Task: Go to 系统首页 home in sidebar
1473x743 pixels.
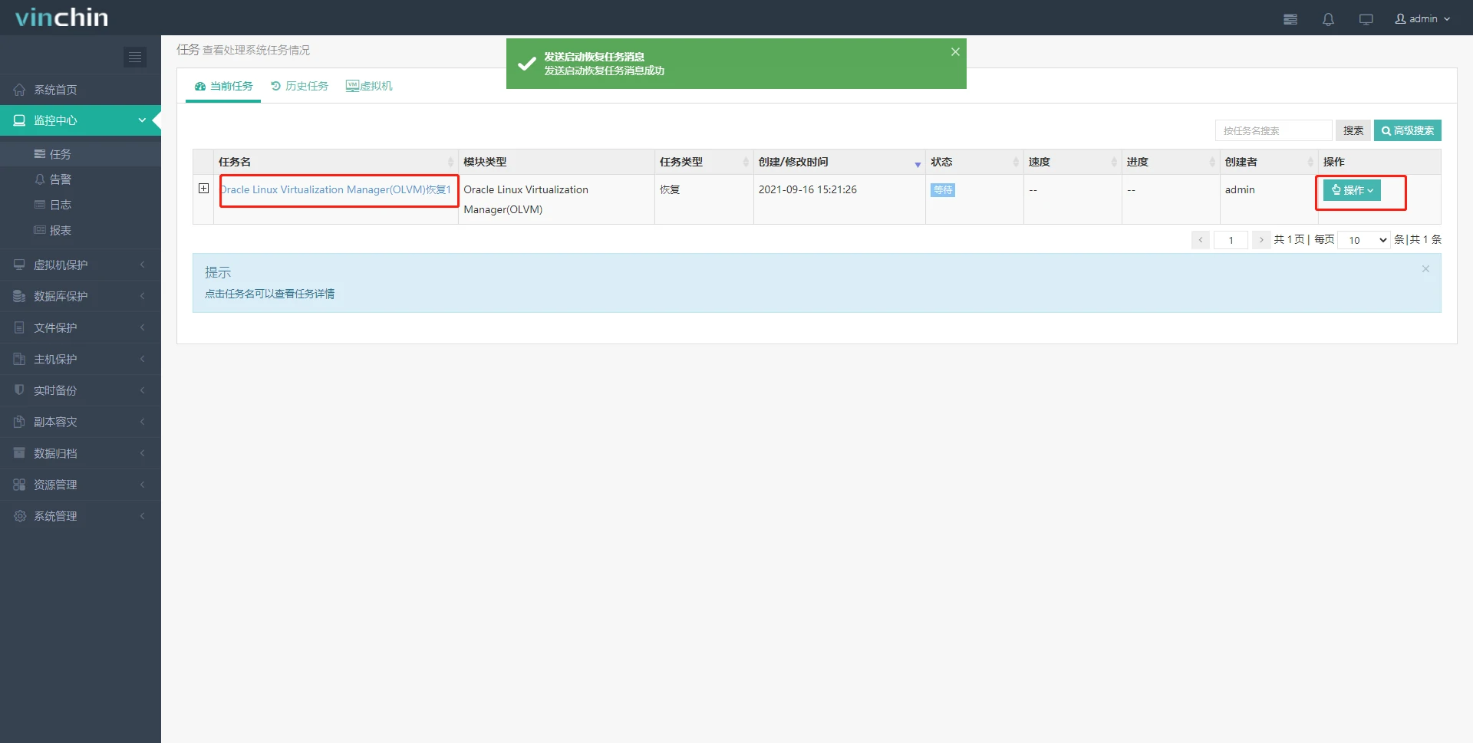Action: pos(54,90)
